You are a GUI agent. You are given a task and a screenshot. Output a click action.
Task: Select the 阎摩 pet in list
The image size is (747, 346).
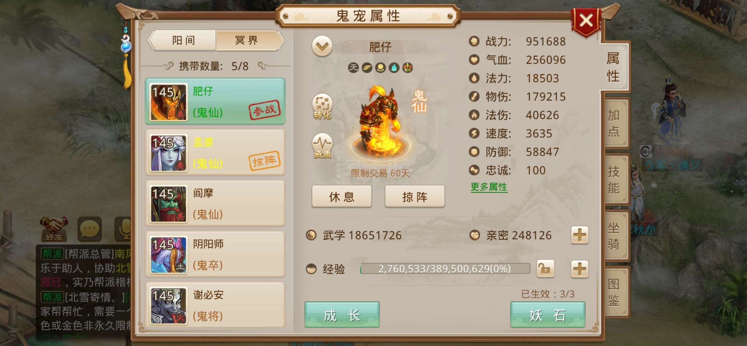pos(215,203)
